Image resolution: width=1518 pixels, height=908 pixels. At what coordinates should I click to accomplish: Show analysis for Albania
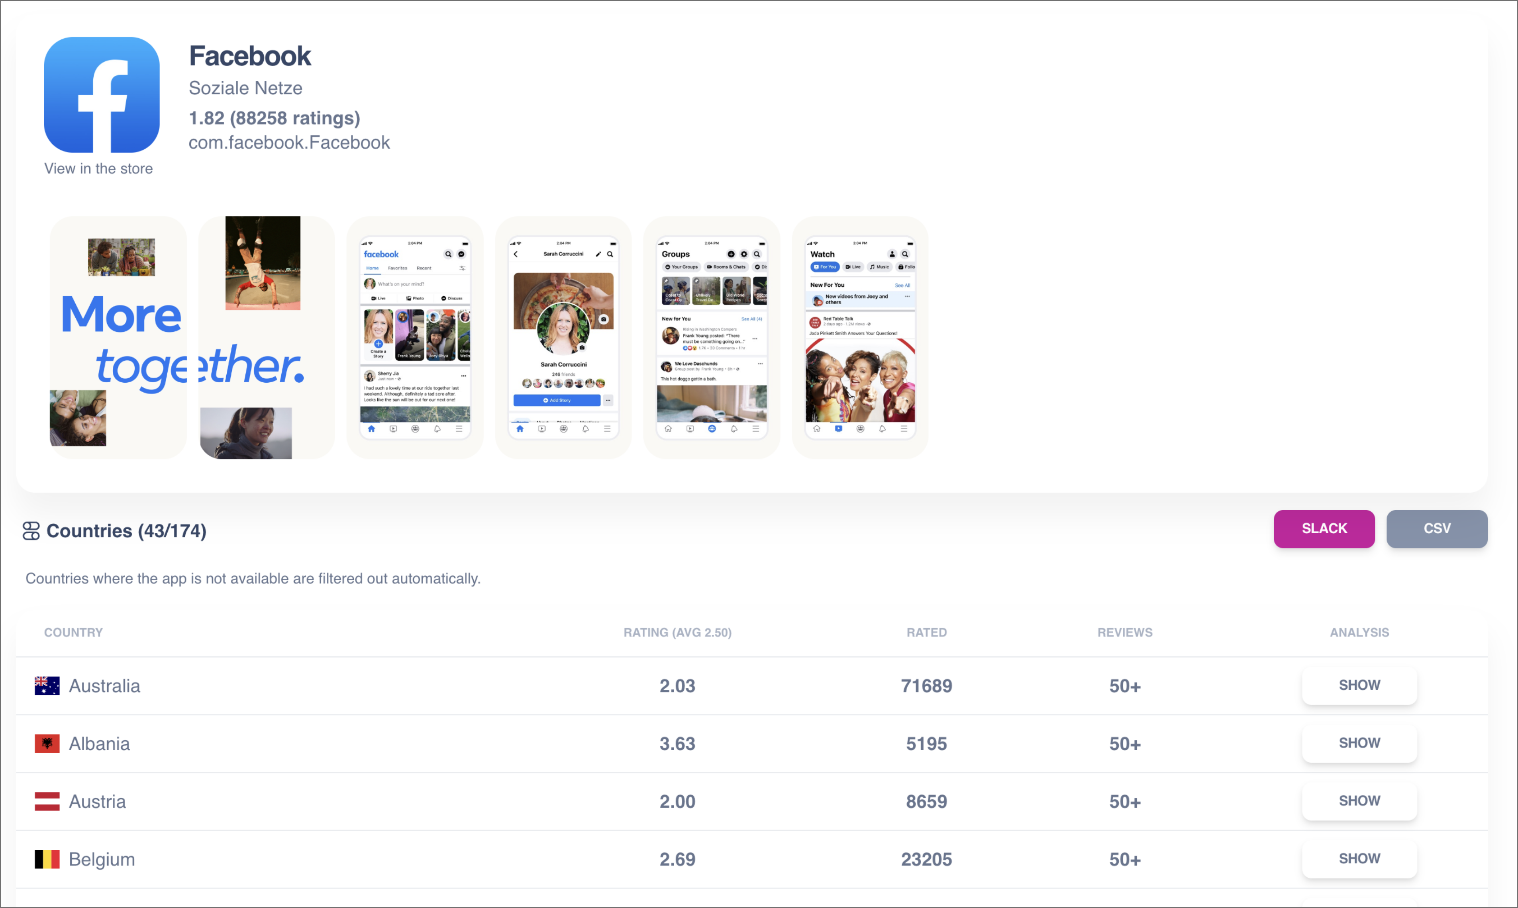click(x=1359, y=743)
